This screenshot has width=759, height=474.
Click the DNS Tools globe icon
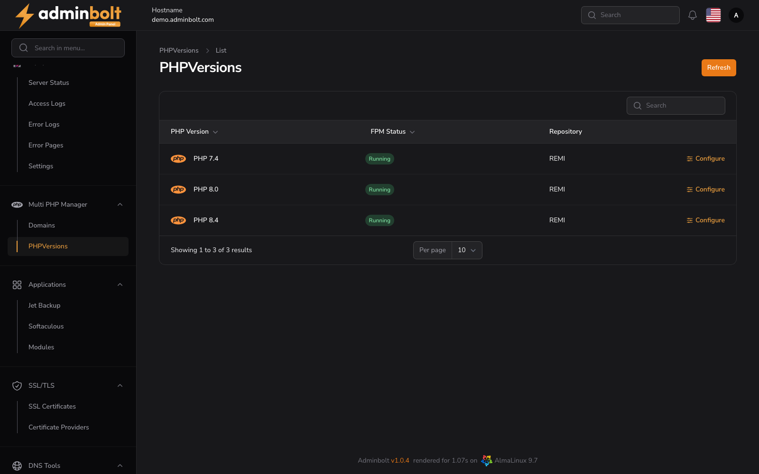click(17, 466)
